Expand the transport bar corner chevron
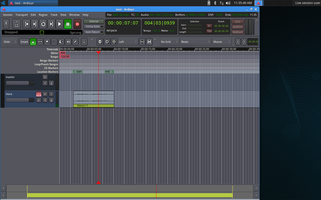 point(257,20)
